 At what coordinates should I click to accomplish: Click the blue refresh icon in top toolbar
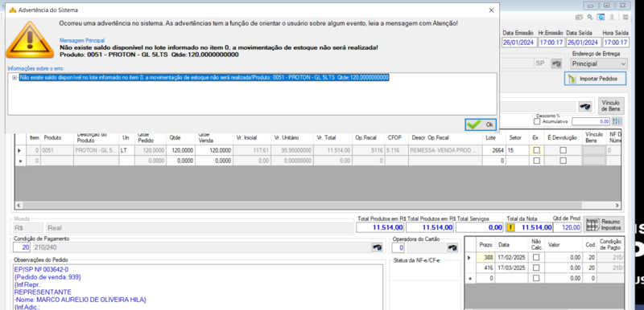click(601, 17)
